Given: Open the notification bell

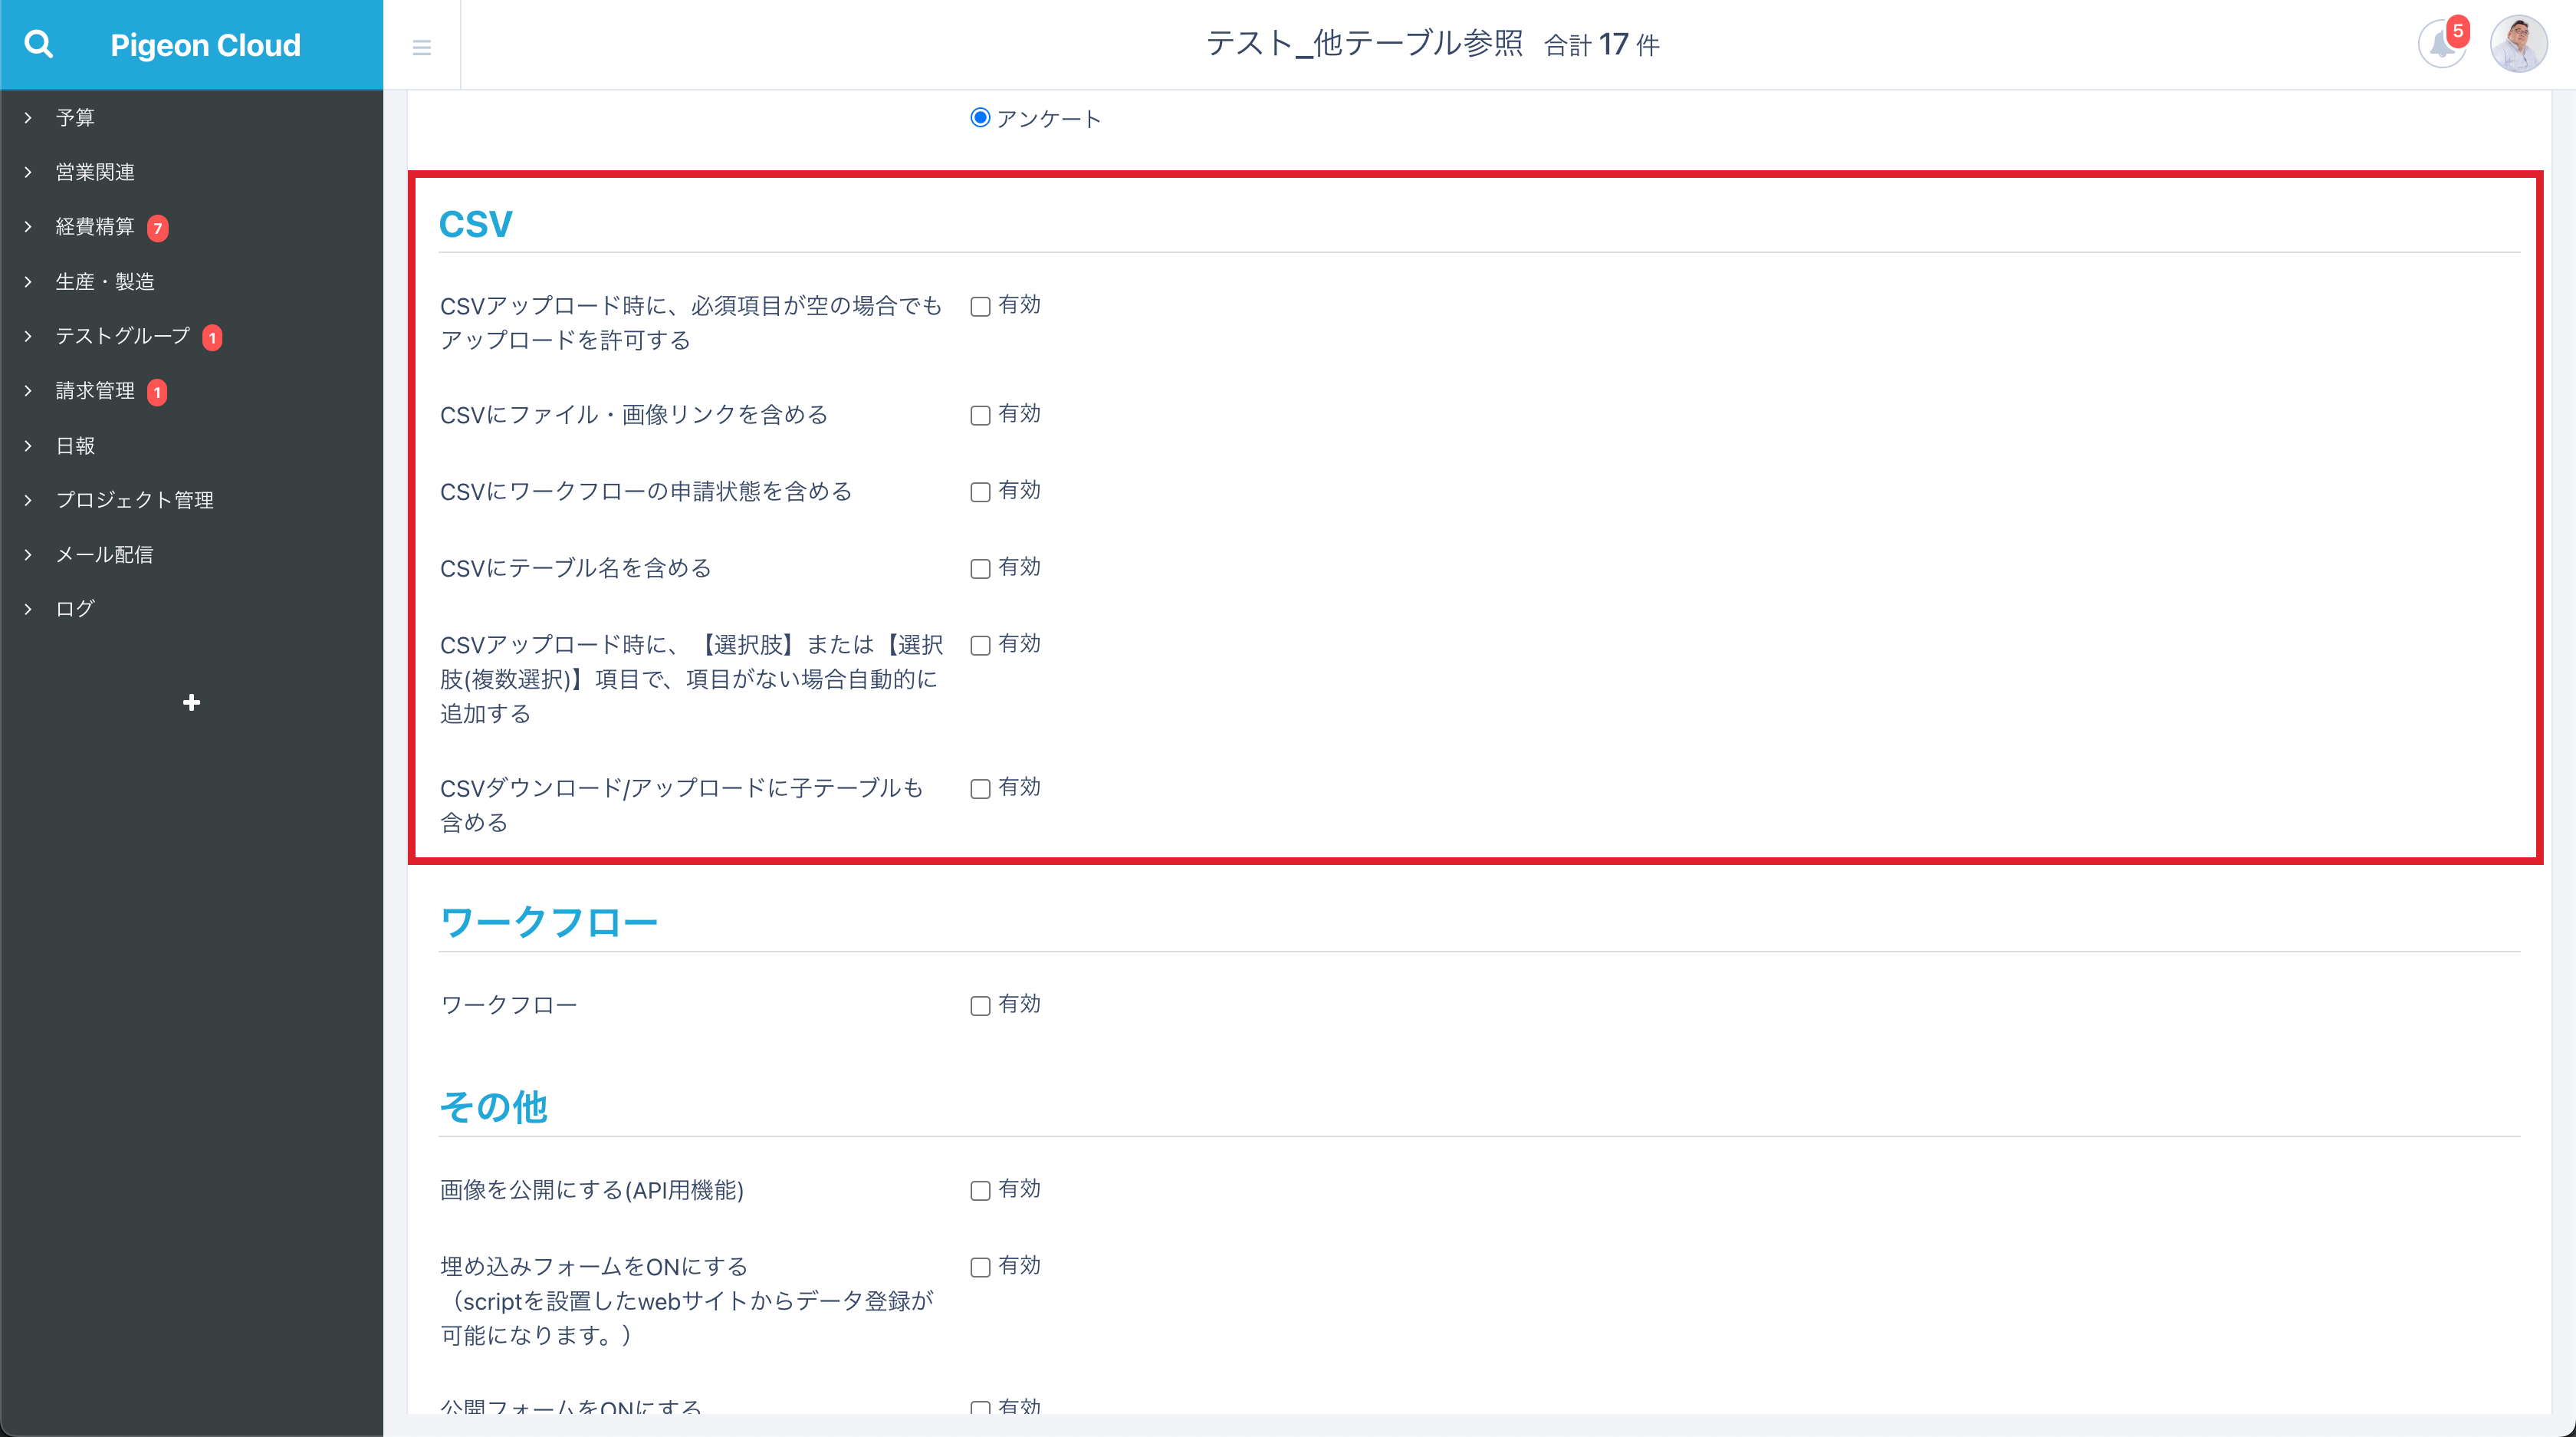Looking at the screenshot, I should coord(2441,45).
